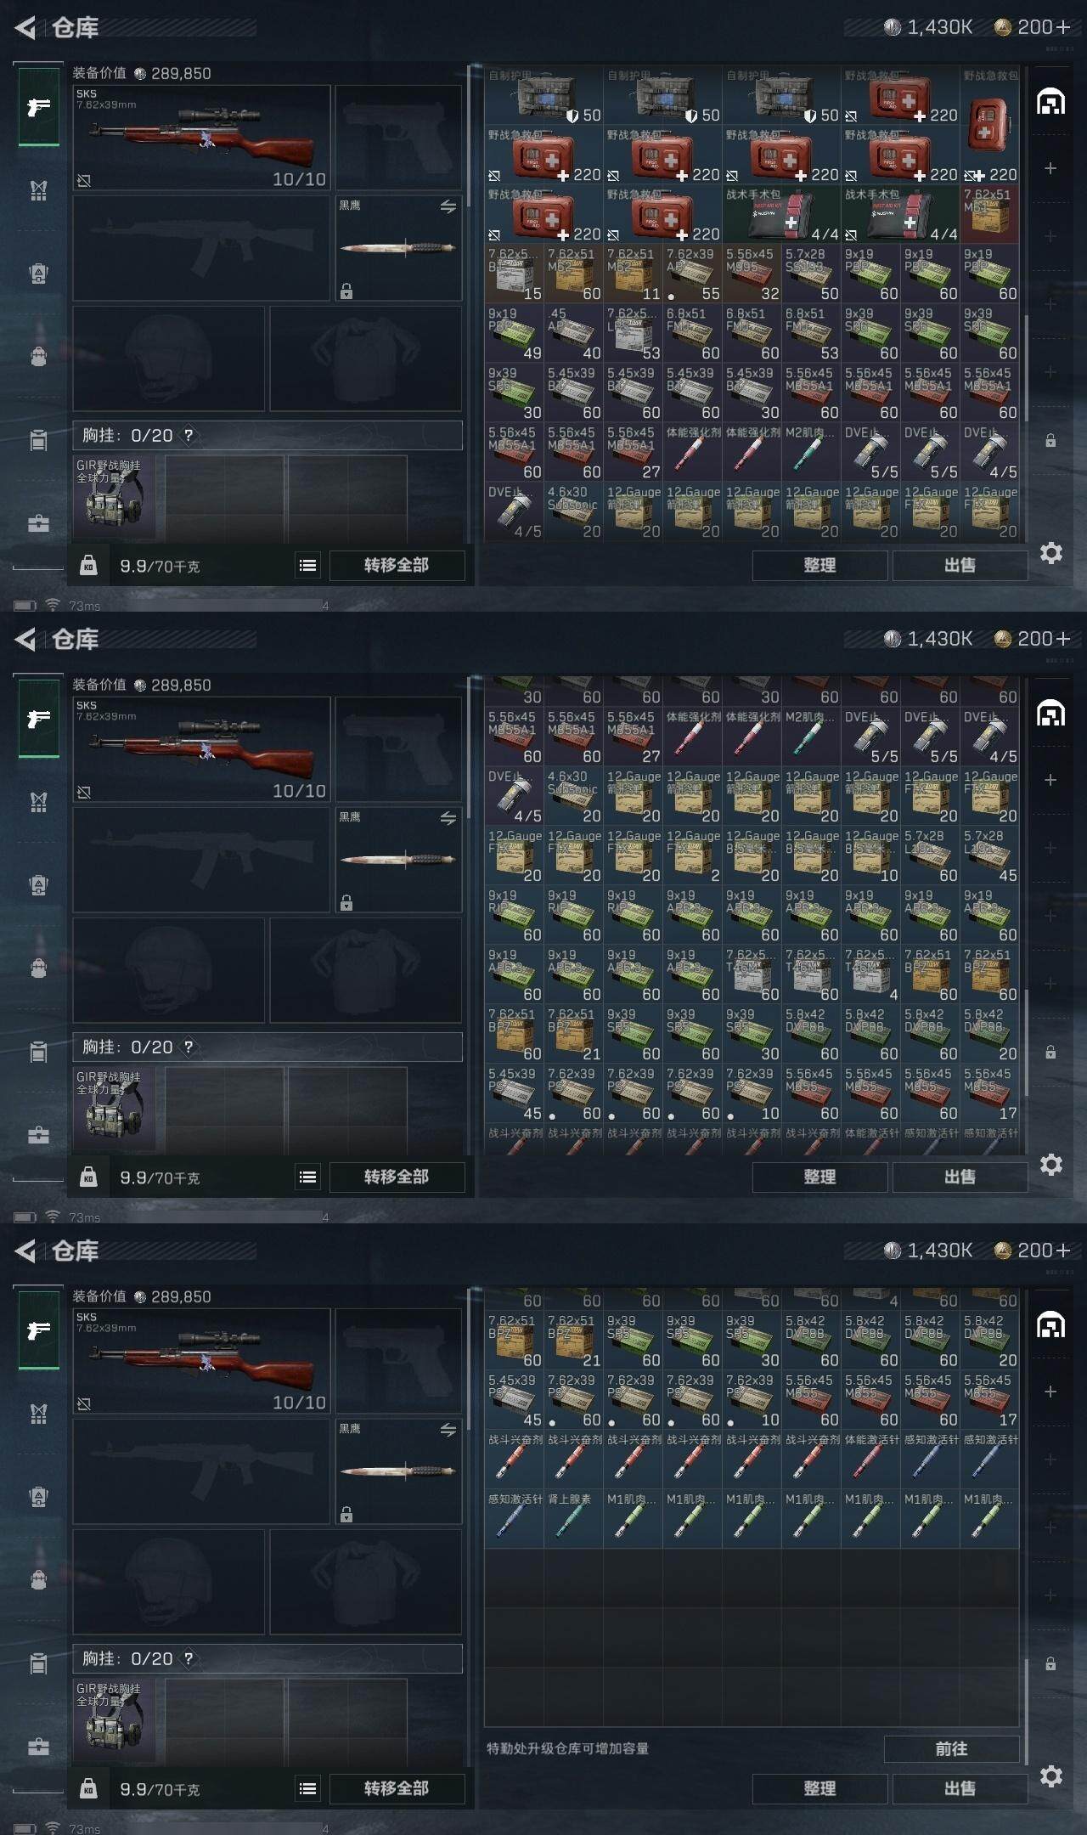Image resolution: width=1087 pixels, height=1835 pixels.
Task: Go back with the 仓库 arrow in the top screenshot
Action: coord(25,28)
